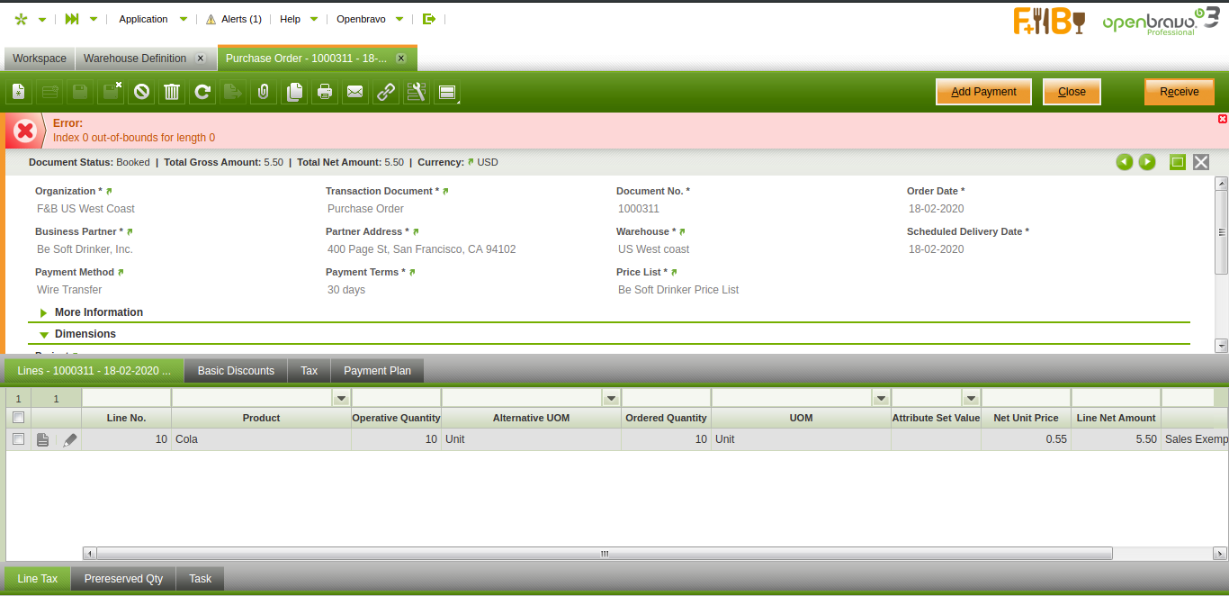This screenshot has height=596, width=1229.
Task: Click the chain link toolbar icon
Action: click(x=386, y=92)
